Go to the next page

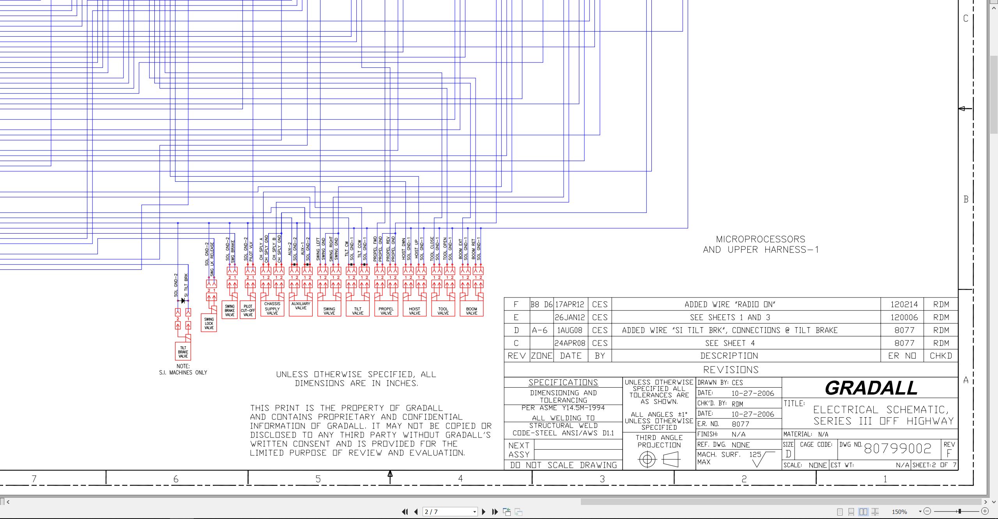[x=484, y=512]
